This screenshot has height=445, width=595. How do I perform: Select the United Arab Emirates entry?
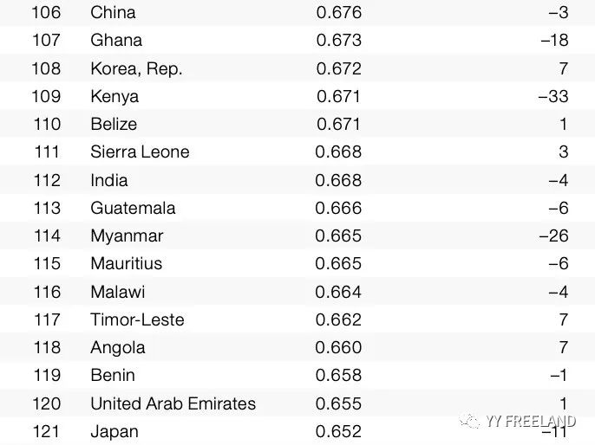tap(173, 403)
